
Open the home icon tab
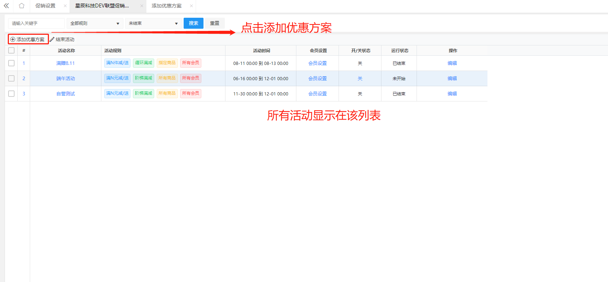pos(22,6)
